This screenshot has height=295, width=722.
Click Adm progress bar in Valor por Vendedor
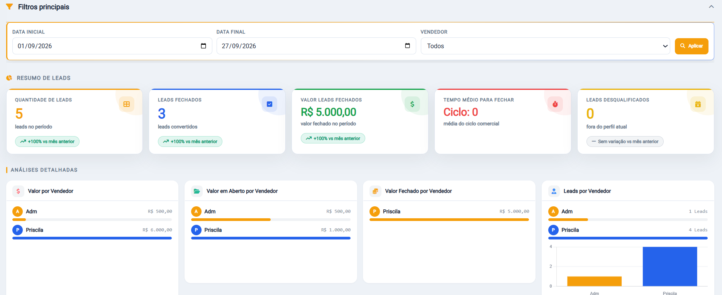[x=92, y=220]
